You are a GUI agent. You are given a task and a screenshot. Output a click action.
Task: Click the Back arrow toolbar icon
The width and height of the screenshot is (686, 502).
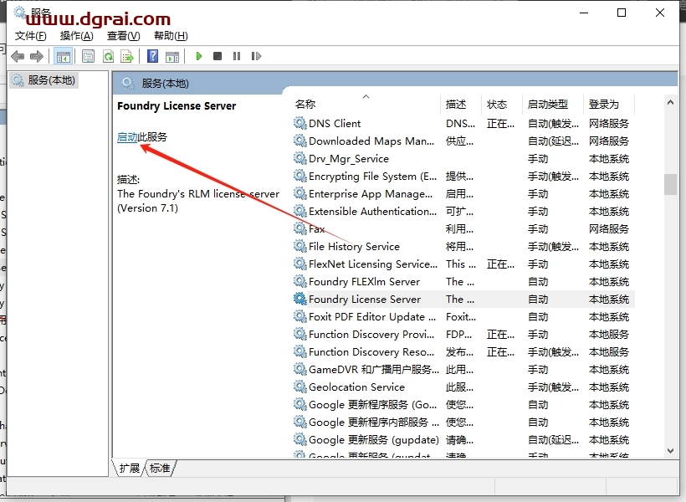[18, 56]
